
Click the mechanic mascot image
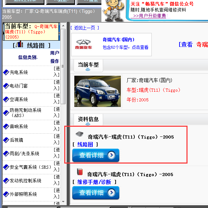[x=114, y=11]
